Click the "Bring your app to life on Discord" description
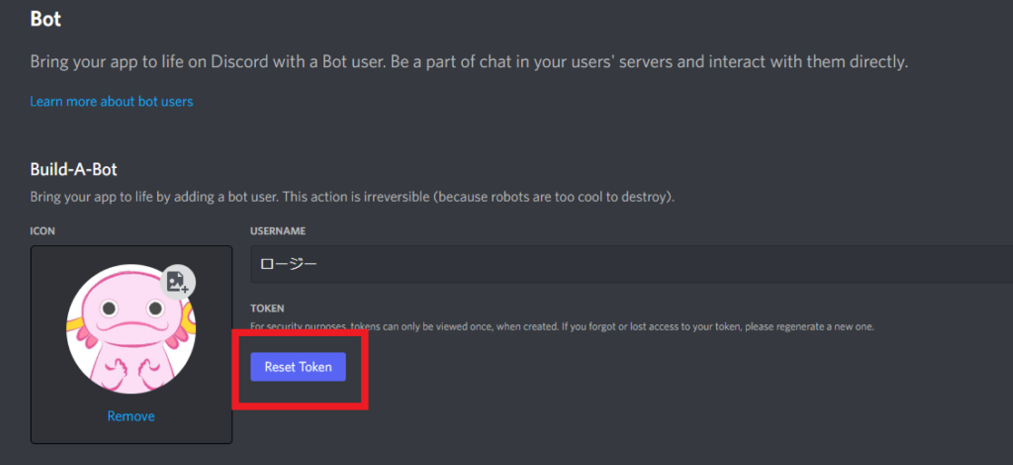The width and height of the screenshot is (1013, 465). click(x=469, y=62)
